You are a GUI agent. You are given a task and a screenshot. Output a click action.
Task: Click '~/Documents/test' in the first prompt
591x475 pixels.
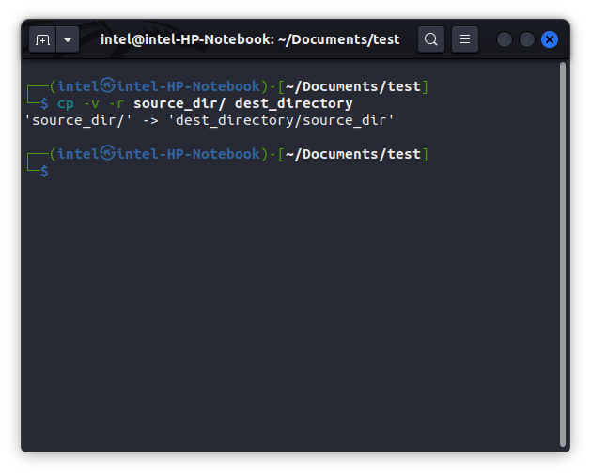352,86
